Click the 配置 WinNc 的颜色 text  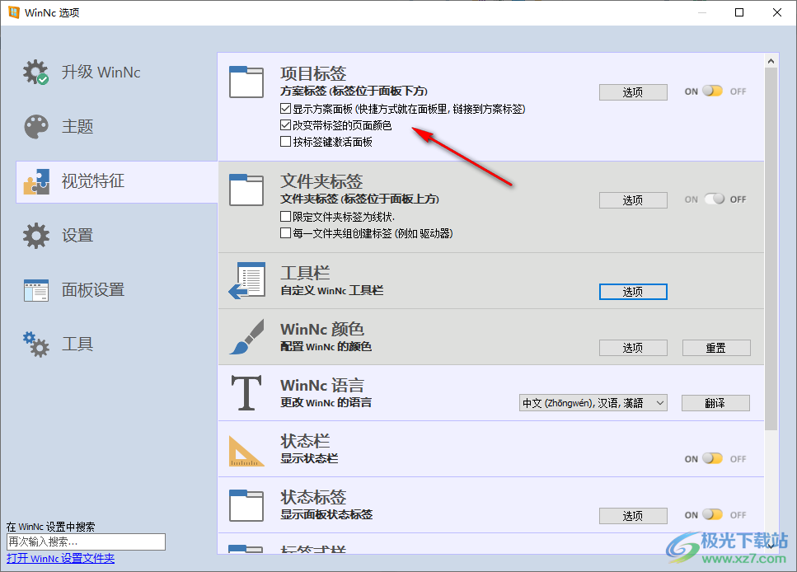click(x=326, y=346)
